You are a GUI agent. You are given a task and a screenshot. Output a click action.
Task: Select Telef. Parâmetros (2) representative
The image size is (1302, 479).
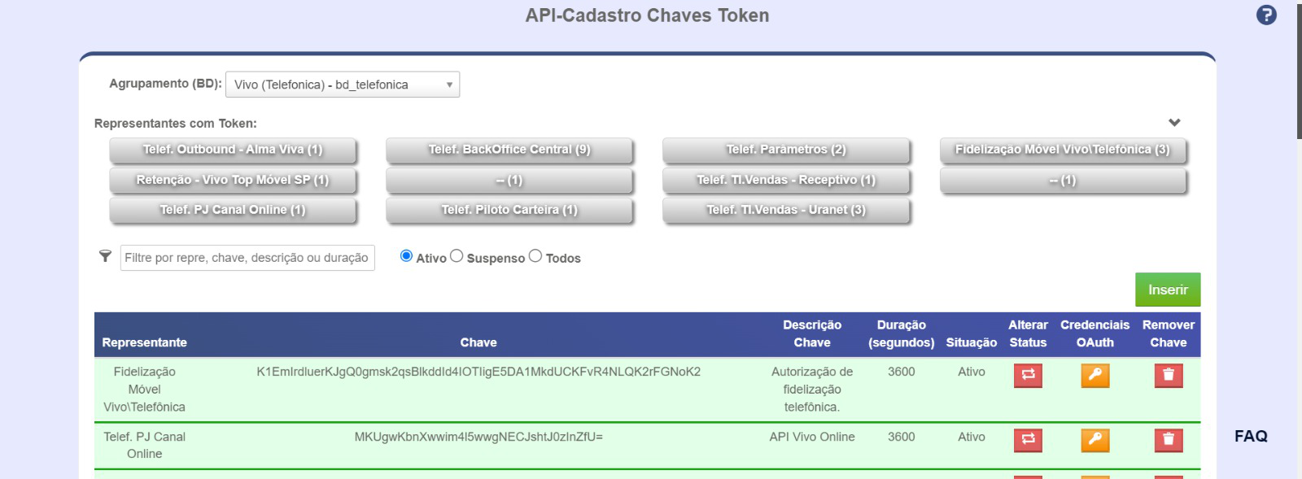pos(786,150)
